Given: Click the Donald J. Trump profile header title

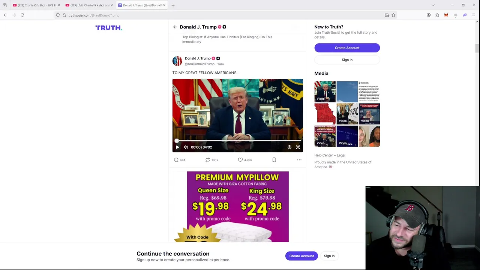Looking at the screenshot, I should click(198, 27).
